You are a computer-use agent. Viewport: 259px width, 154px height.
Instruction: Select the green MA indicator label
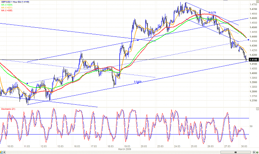tap(7, 5)
